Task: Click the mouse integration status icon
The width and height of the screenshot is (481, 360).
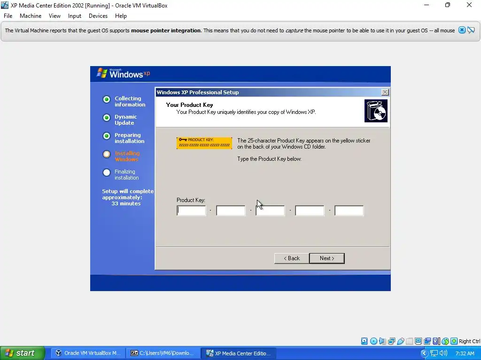Action: click(445, 341)
